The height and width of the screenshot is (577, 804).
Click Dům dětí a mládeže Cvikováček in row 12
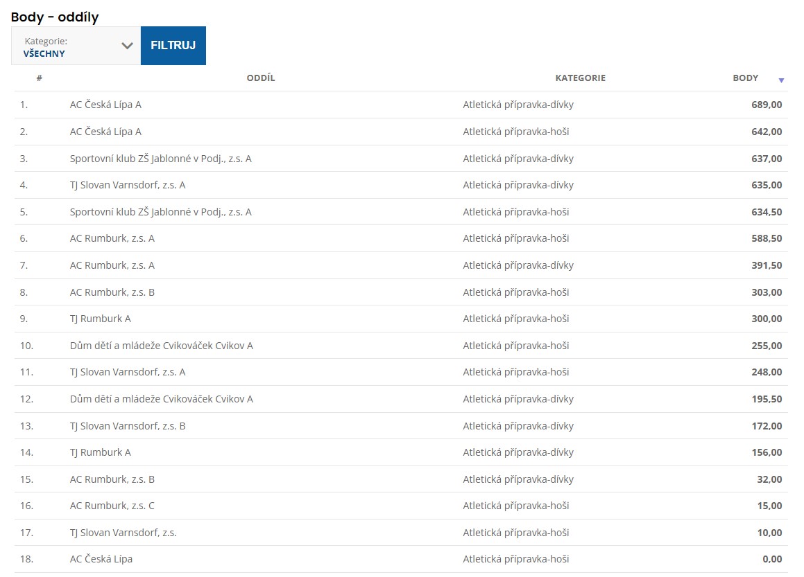162,399
